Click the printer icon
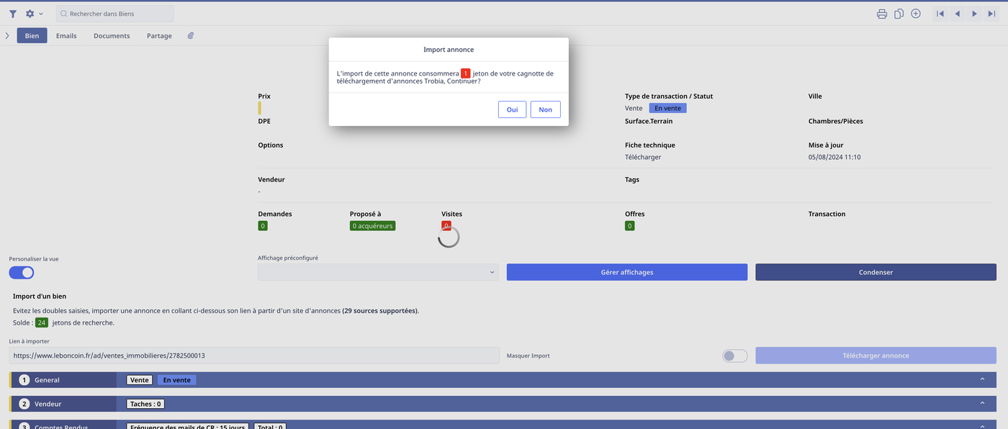 click(881, 14)
